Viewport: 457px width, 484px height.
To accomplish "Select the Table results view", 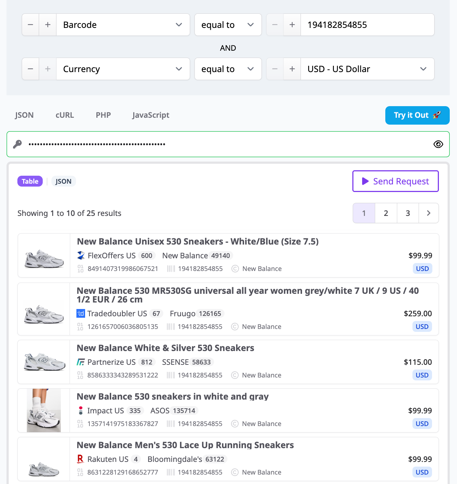I will coord(30,181).
